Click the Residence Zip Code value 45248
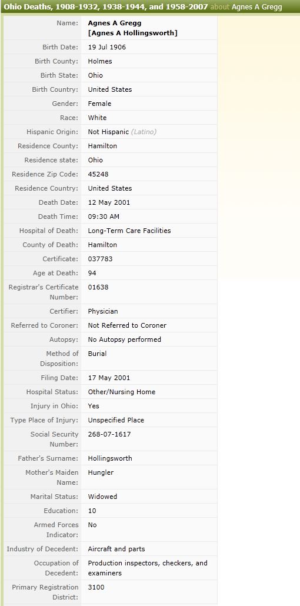This screenshot has height=606, width=300. coord(98,174)
